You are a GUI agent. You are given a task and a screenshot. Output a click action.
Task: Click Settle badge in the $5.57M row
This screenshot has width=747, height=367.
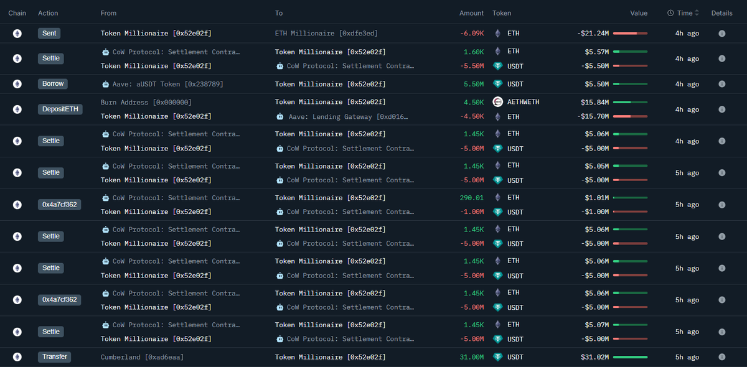coord(51,58)
